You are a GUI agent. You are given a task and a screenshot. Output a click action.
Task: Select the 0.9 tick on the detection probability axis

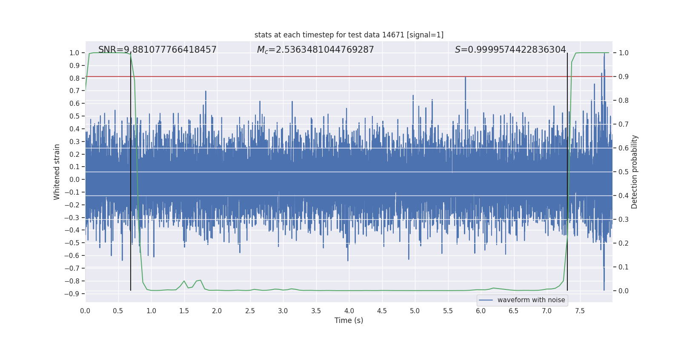[x=624, y=76]
